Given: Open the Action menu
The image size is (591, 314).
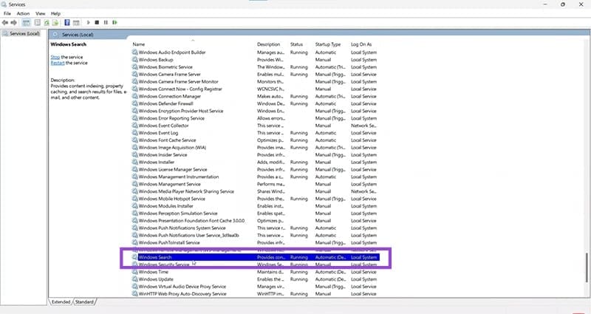Looking at the screenshot, I should 23,13.
